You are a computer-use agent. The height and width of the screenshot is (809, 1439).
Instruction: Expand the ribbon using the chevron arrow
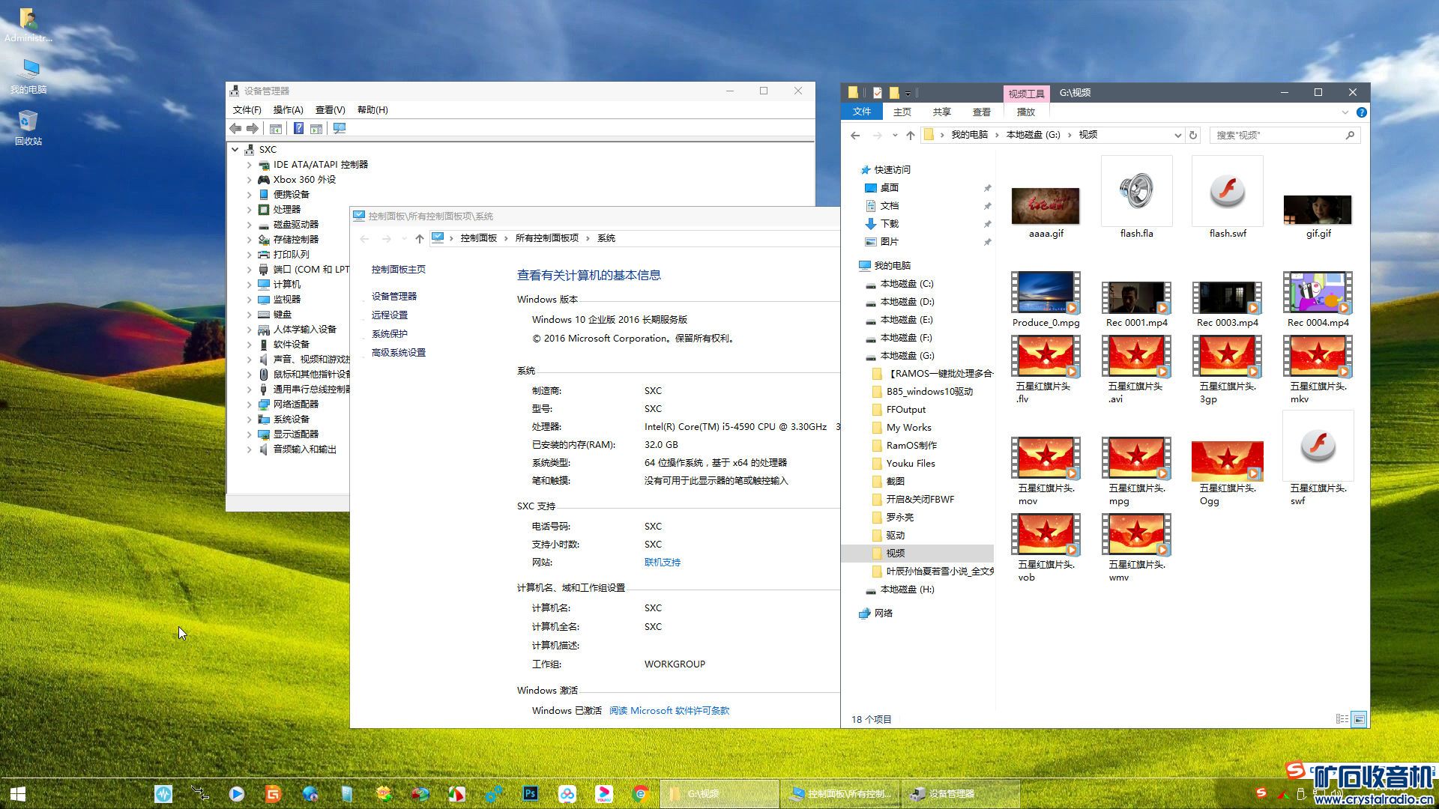[x=1345, y=112]
